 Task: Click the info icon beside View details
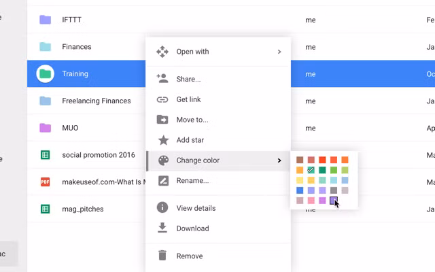pos(162,208)
